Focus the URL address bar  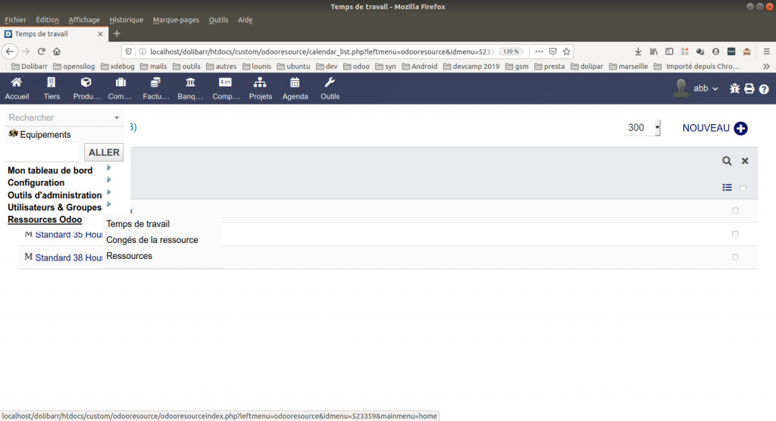coord(321,51)
